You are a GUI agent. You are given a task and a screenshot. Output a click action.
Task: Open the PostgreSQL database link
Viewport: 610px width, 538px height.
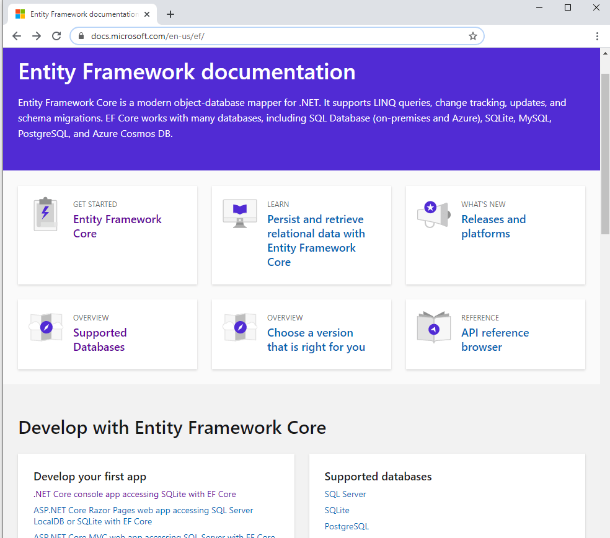point(347,526)
